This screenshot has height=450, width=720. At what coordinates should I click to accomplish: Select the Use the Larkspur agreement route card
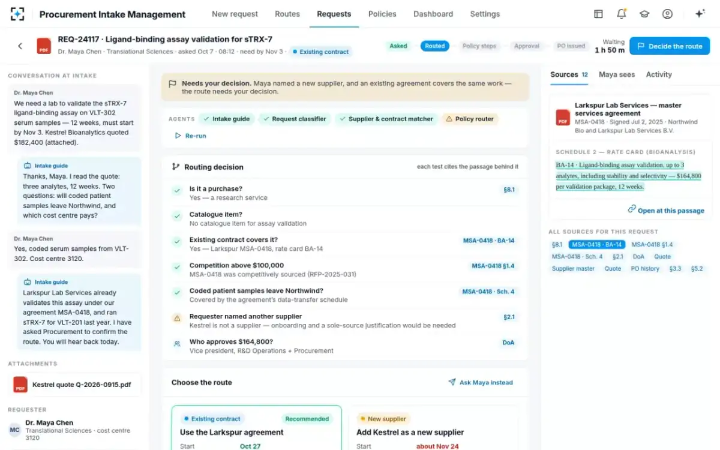pos(256,428)
